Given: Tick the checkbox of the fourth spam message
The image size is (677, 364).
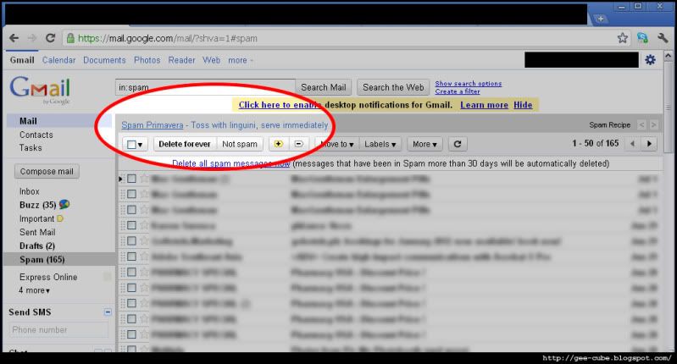Looking at the screenshot, I should (131, 225).
